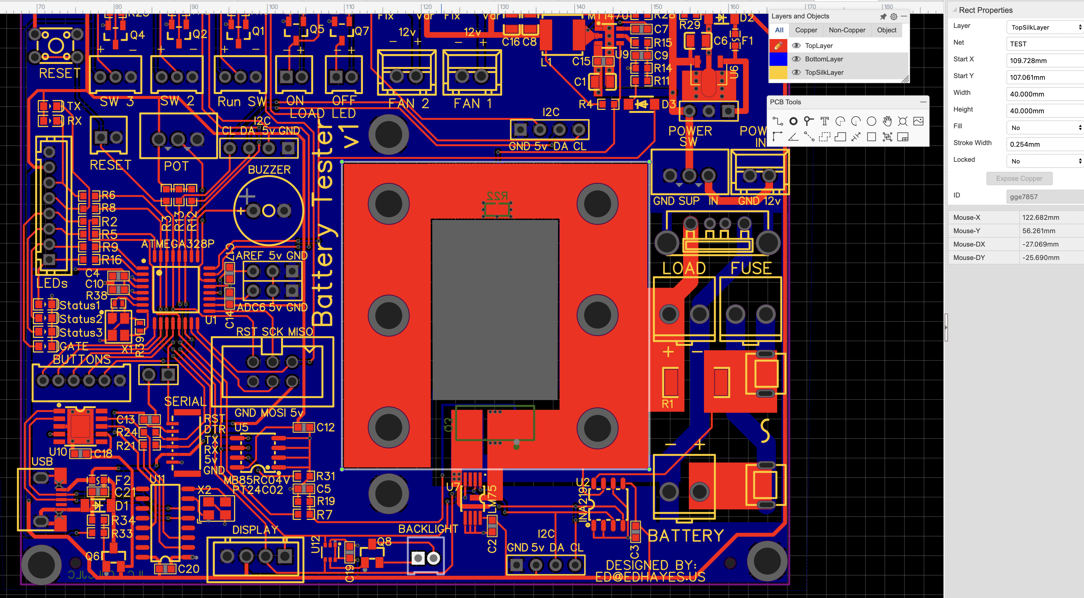1084x598 pixels.
Task: Select the Group/Ungroup tool
Action: pos(887,137)
